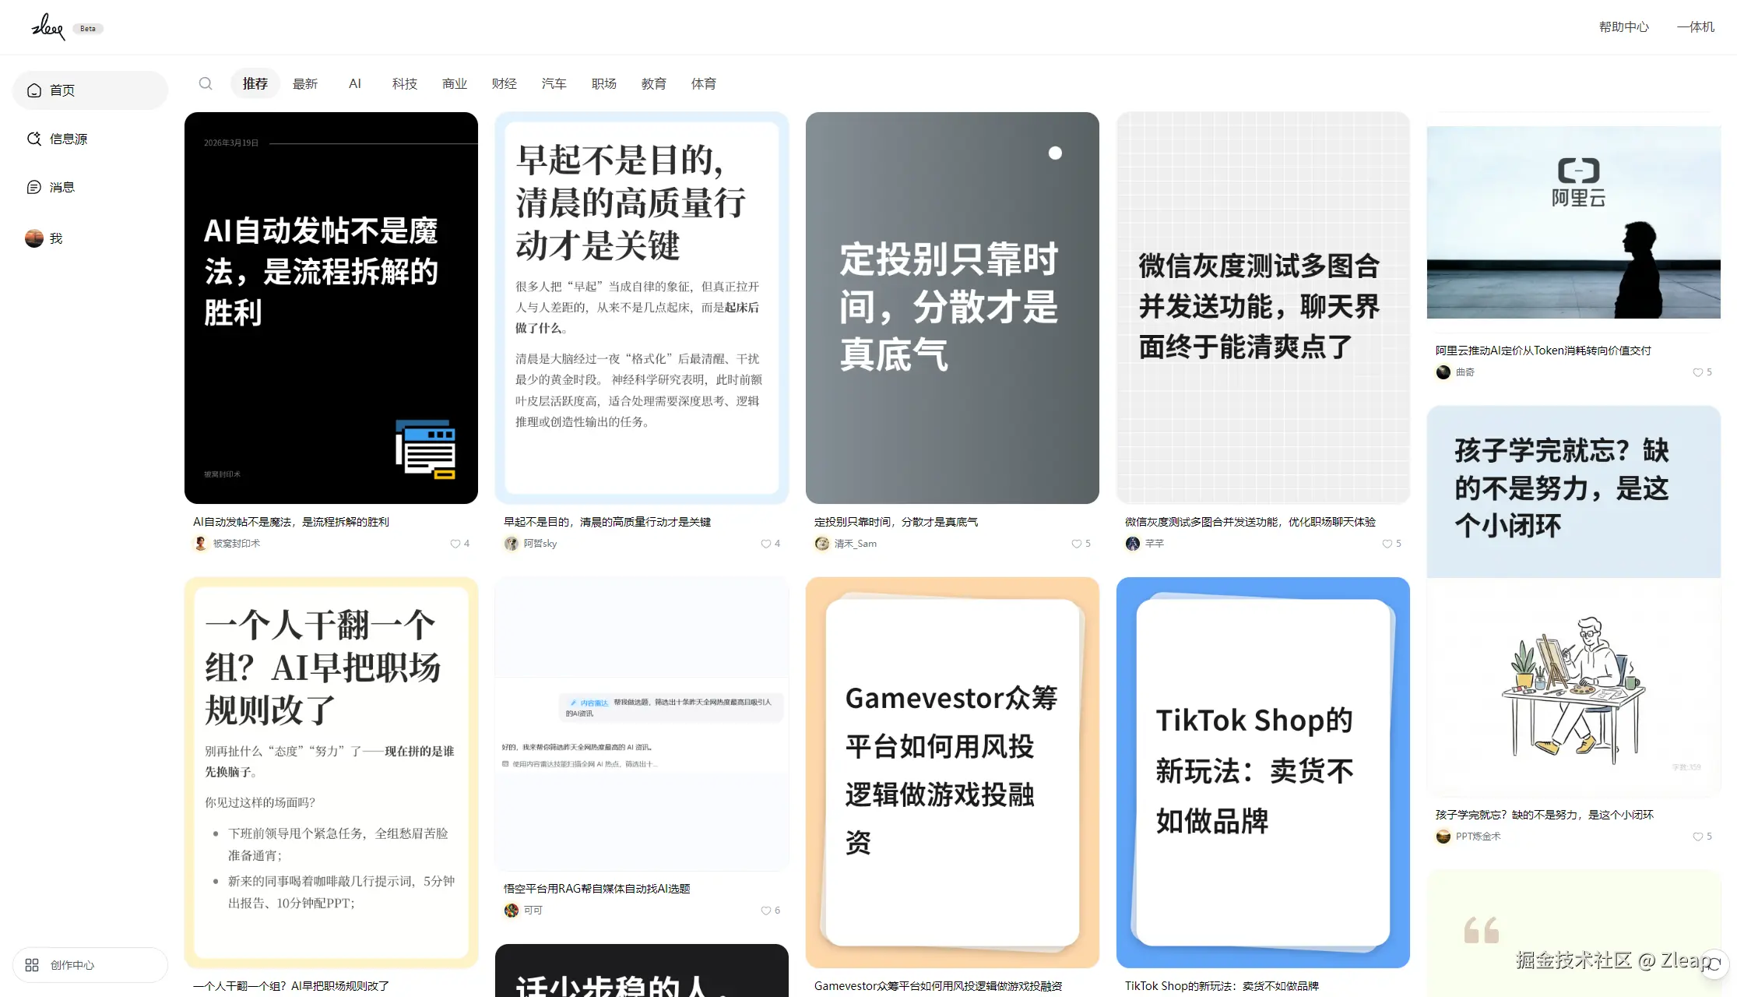Viewport: 1737px width, 997px height.
Task: Open the TikTok Shop新玩法 card
Action: tap(1262, 772)
